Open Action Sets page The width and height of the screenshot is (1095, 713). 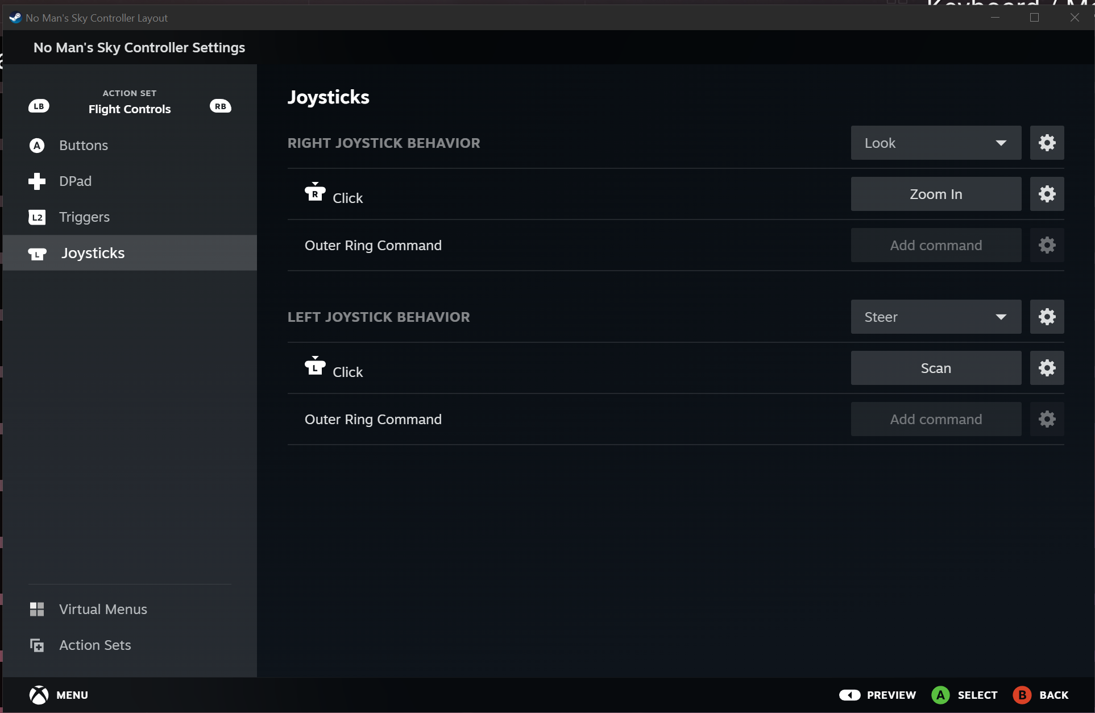click(95, 645)
